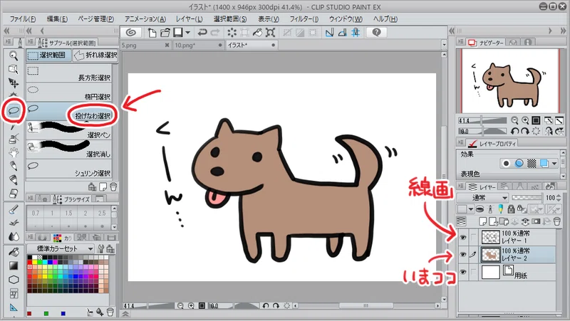
Task: Select the Eraser tool
Action: click(14, 194)
